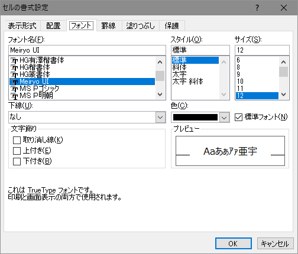Viewport: 298px width, 254px height.
Task: Click the help question mark button
Action: [x=257, y=8]
